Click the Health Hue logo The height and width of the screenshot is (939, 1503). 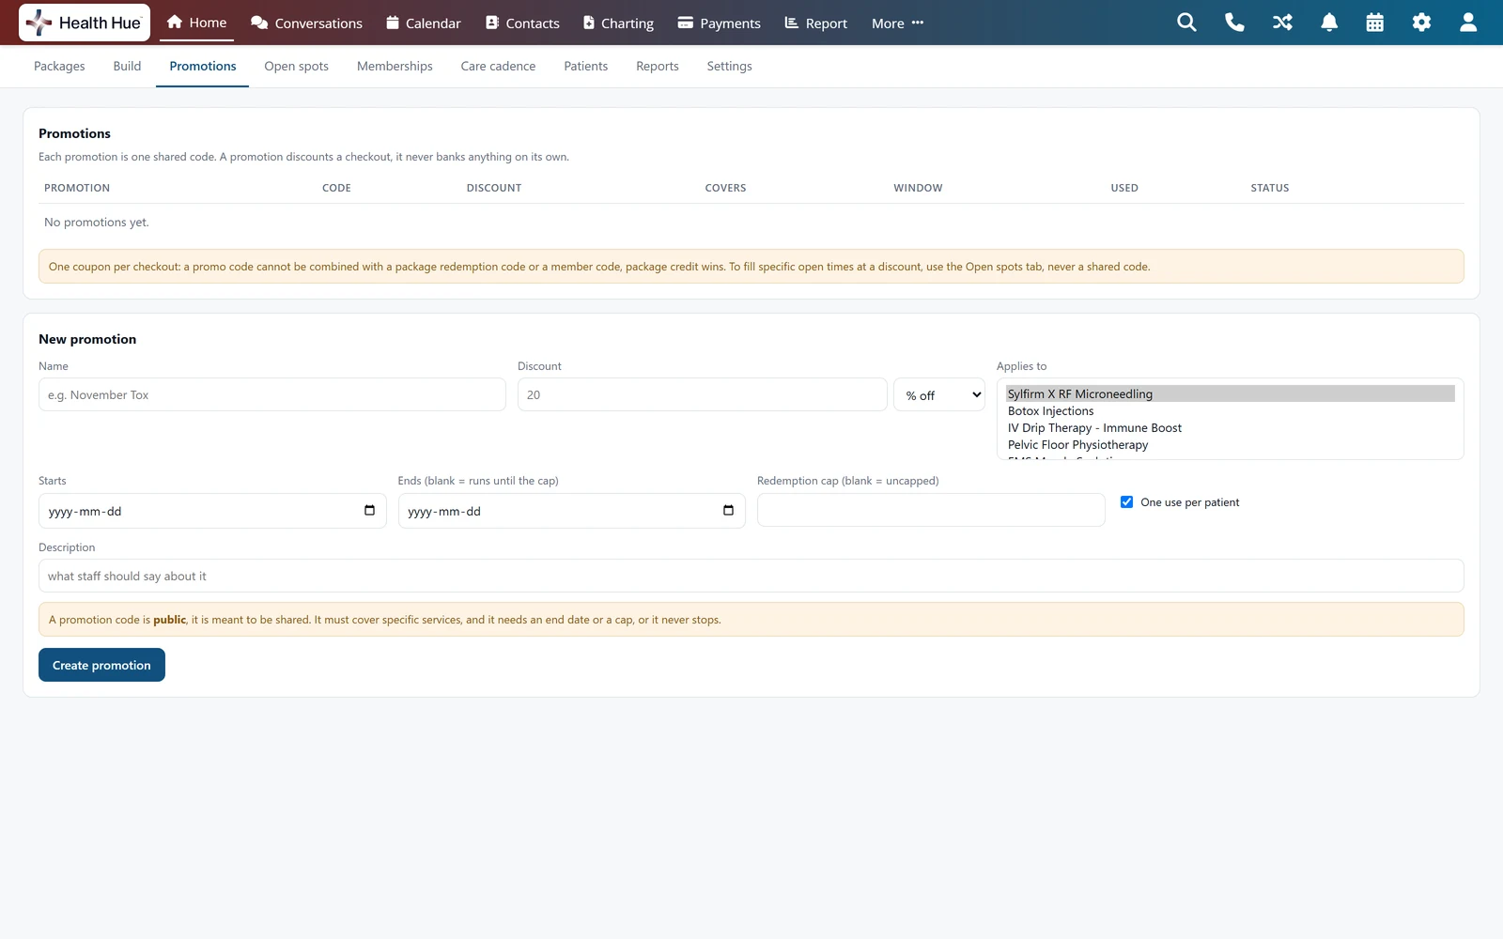(x=85, y=23)
